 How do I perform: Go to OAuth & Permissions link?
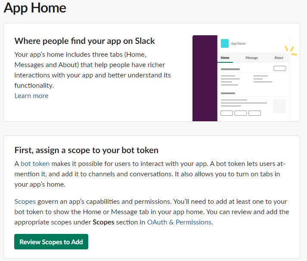point(179,222)
